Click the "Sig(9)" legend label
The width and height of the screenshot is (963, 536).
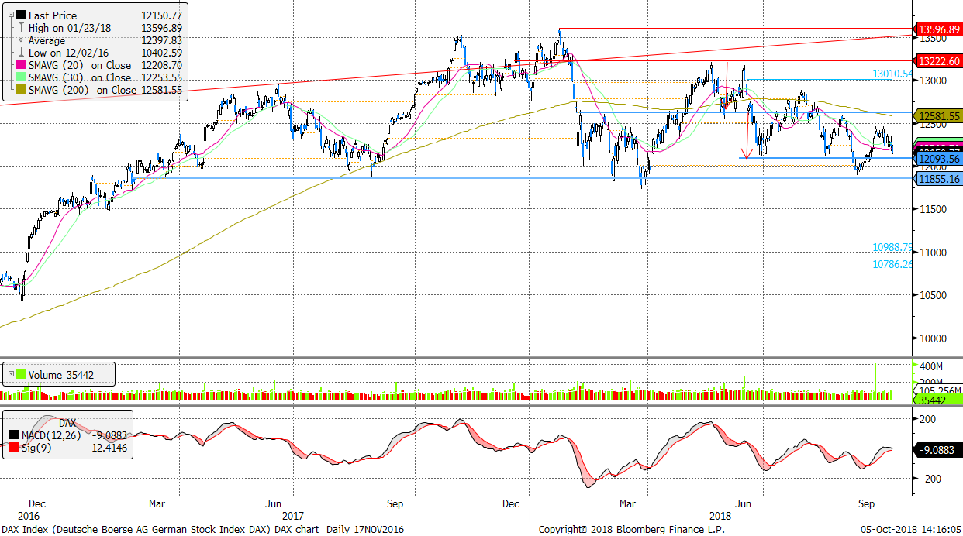coord(37,448)
